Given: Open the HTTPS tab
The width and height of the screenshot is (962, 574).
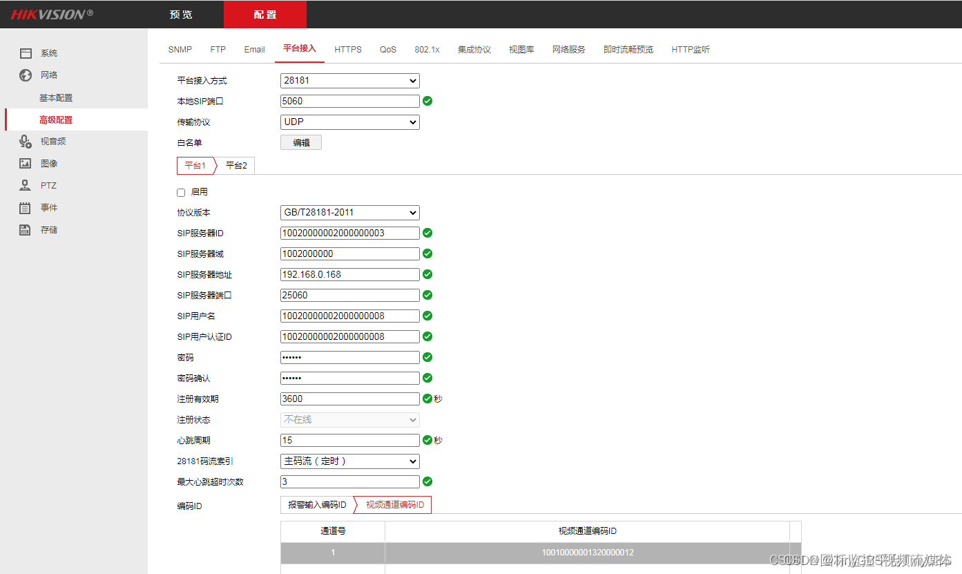Looking at the screenshot, I should 348,50.
